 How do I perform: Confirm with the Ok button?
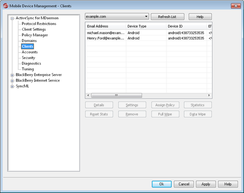pos(162,184)
